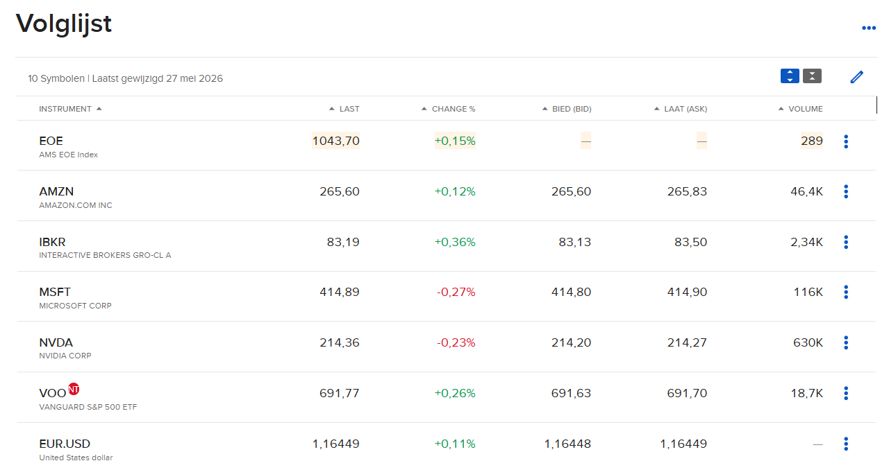Open the EUR.USD row options menu

point(846,444)
